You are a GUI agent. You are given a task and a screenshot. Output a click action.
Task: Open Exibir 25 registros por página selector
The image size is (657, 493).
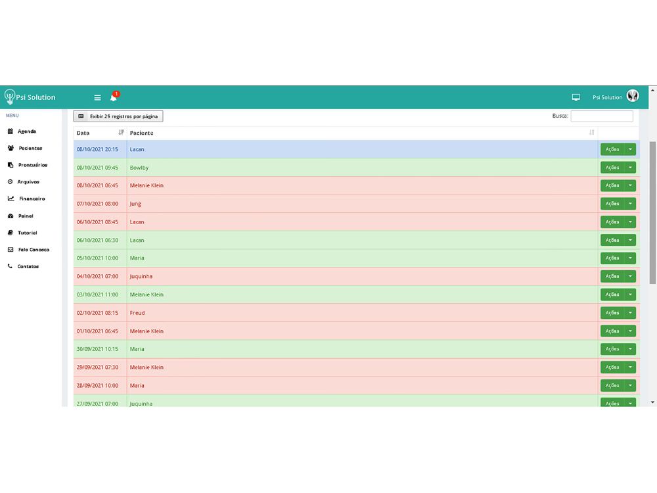pos(118,116)
